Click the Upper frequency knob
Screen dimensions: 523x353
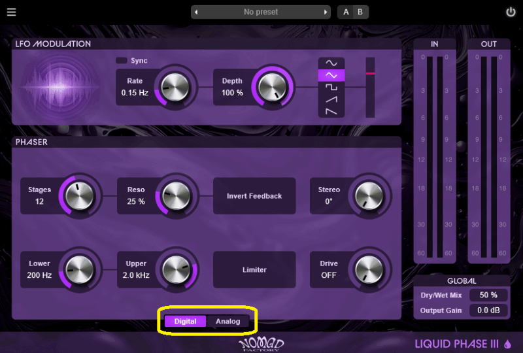(x=176, y=269)
